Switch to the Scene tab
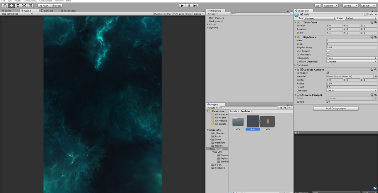 click(7, 11)
